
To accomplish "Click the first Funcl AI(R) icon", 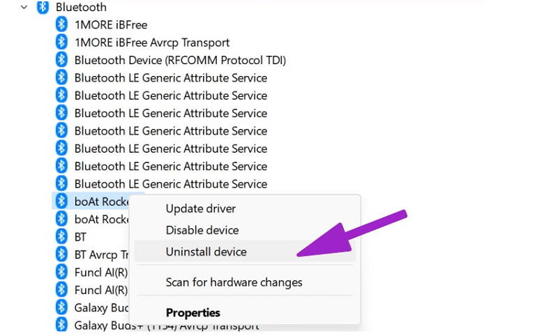I will point(61,273).
